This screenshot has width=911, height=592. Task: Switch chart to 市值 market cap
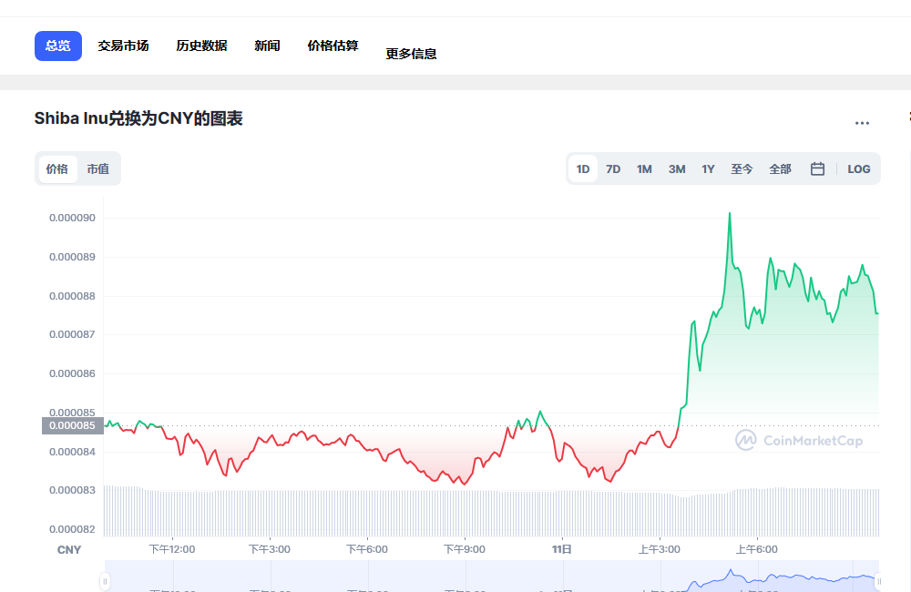98,169
